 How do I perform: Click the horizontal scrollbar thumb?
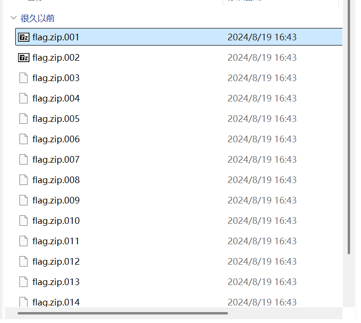click(123, 313)
